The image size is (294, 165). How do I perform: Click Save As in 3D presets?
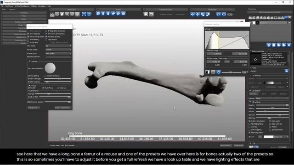click(x=254, y=93)
